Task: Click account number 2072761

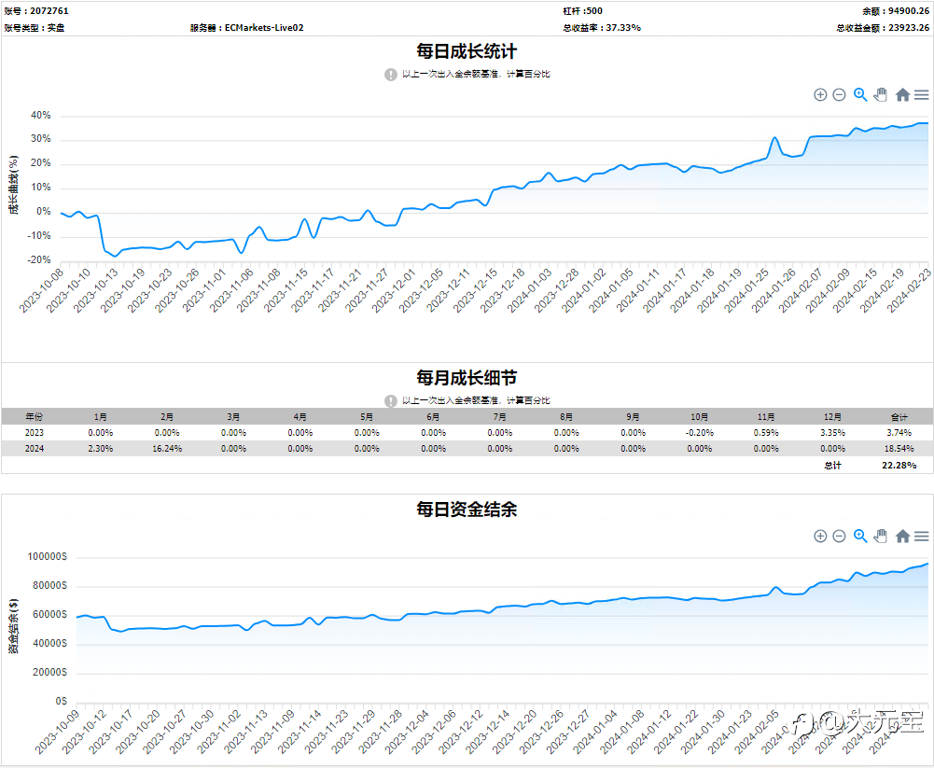Action: [x=49, y=10]
